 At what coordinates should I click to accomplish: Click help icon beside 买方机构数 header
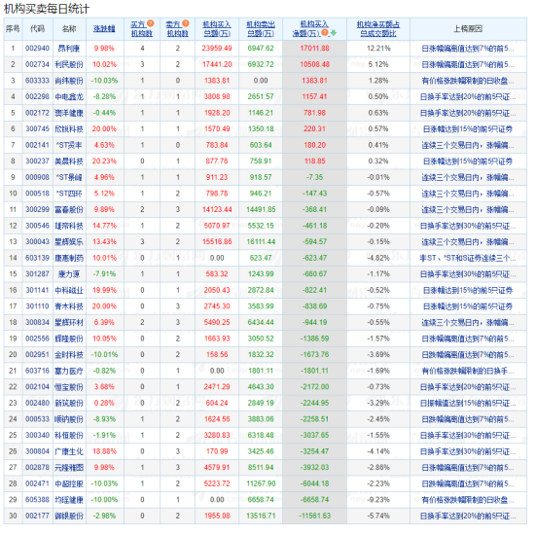(x=151, y=23)
